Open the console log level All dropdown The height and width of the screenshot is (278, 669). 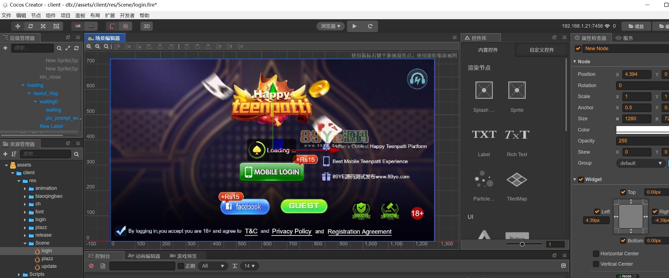(x=213, y=266)
